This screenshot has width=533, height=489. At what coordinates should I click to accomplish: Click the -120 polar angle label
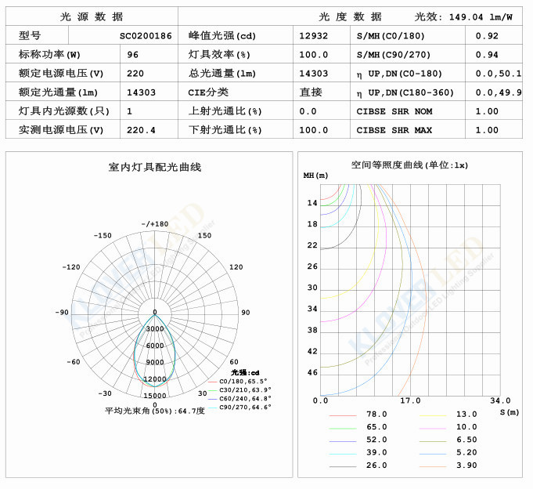tap(71, 267)
